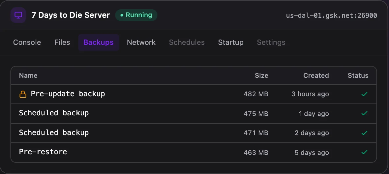Screen dimensions: 389x174
Task: Click the 475 MB size value
Action: pos(256,114)
